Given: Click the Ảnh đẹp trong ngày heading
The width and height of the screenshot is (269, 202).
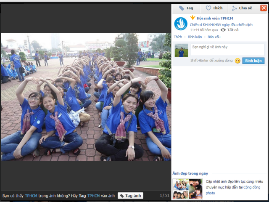Looking at the screenshot, I should [x=190, y=173].
